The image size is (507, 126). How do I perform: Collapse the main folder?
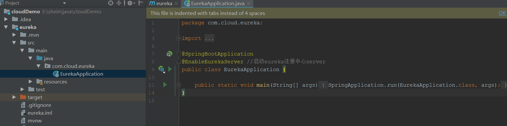[22, 51]
